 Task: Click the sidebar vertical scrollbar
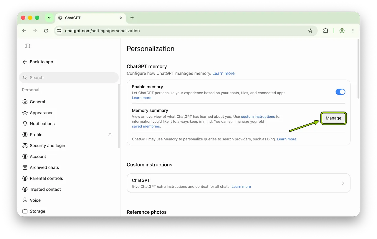click(119, 116)
